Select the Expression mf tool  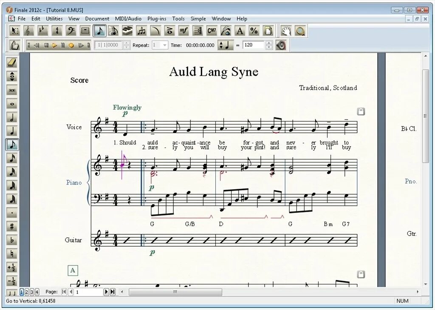click(x=184, y=31)
